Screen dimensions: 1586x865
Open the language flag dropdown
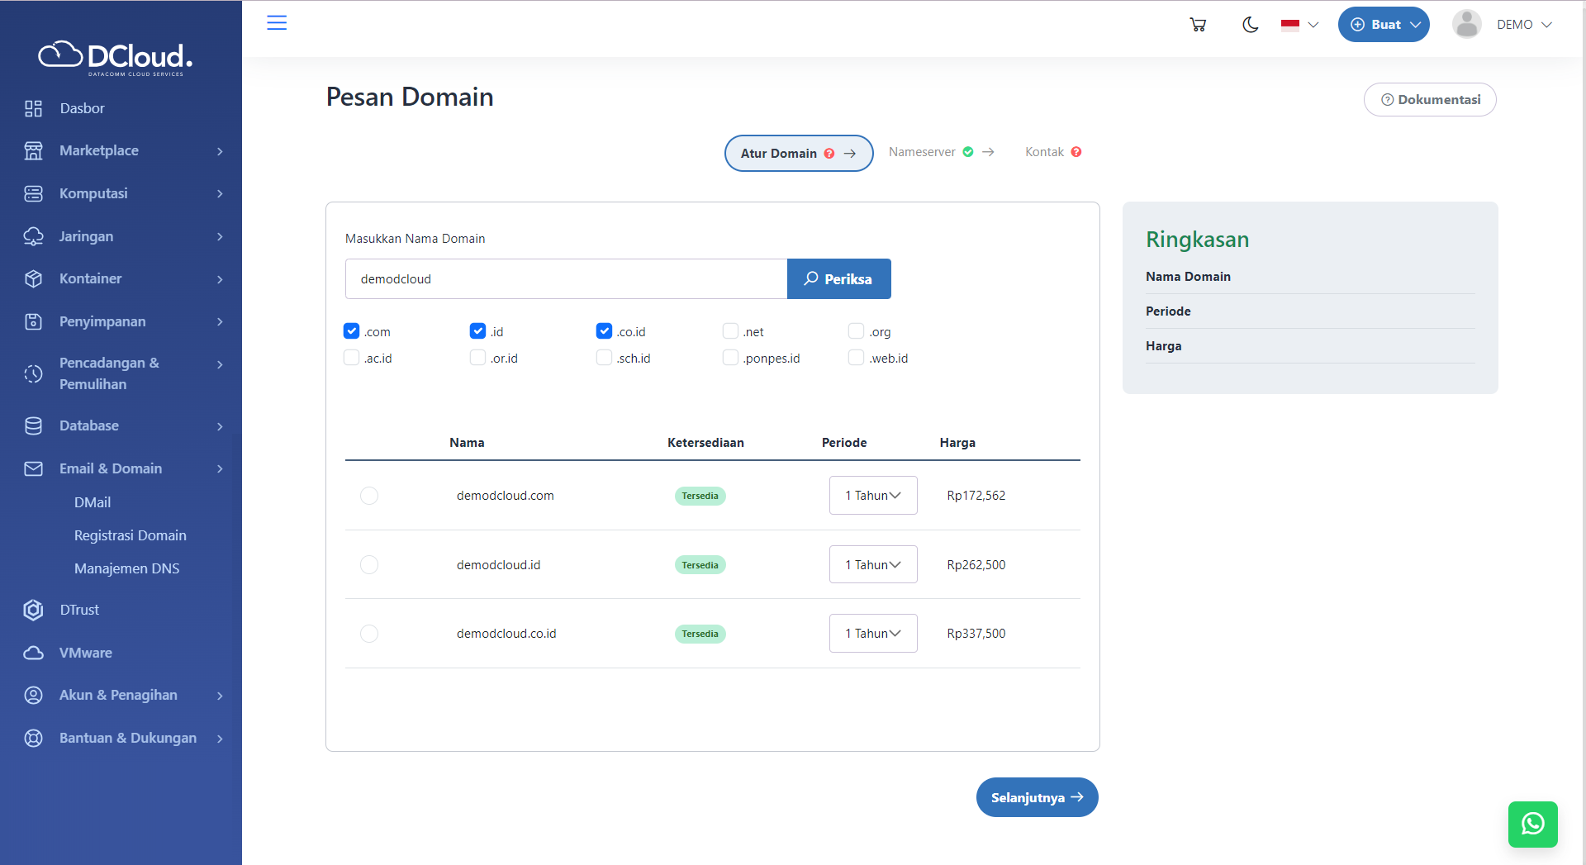[1298, 24]
